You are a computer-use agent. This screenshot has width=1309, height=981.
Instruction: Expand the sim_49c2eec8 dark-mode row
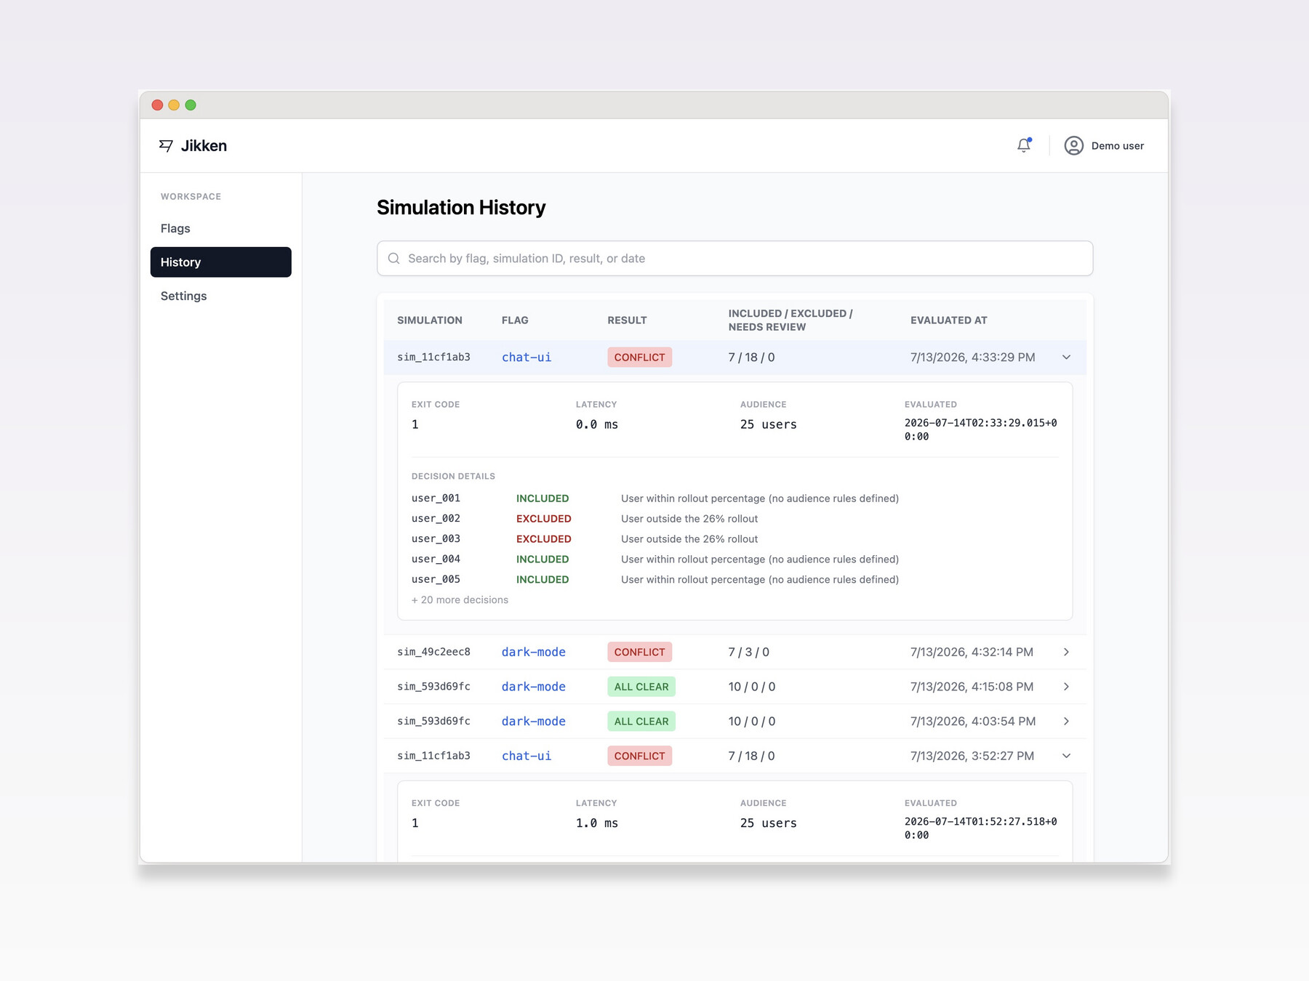click(x=1066, y=652)
